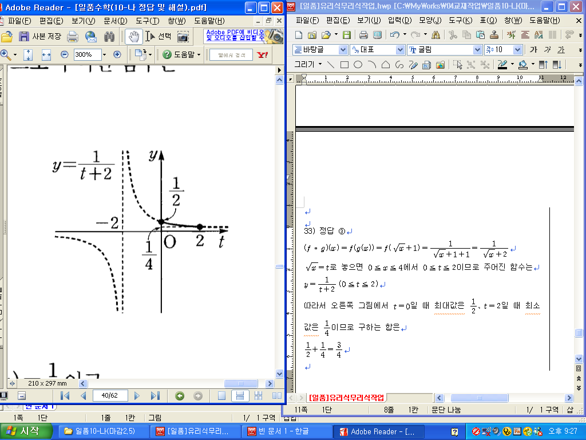
Task: Select the ellipse drawing tool
Action: tap(358, 65)
